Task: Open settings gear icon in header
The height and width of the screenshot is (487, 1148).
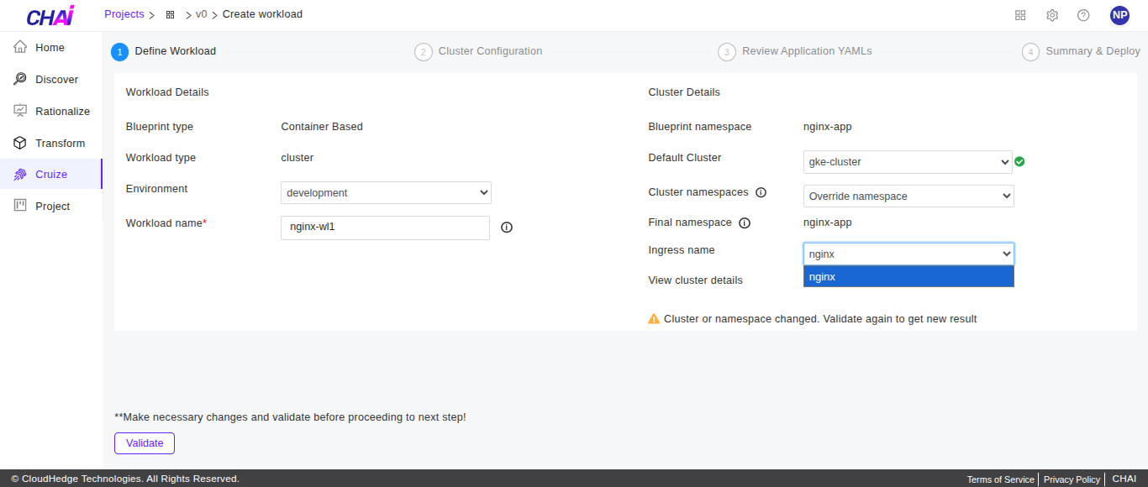Action: pyautogui.click(x=1051, y=15)
